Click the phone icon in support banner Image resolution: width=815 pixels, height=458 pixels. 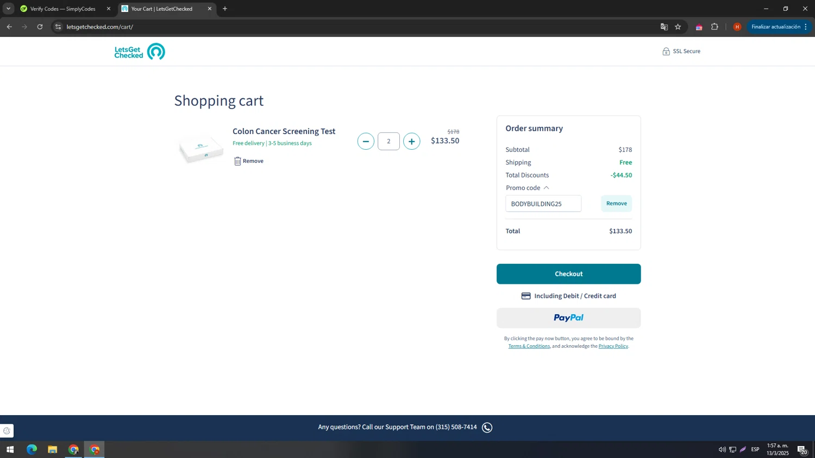[x=487, y=428]
